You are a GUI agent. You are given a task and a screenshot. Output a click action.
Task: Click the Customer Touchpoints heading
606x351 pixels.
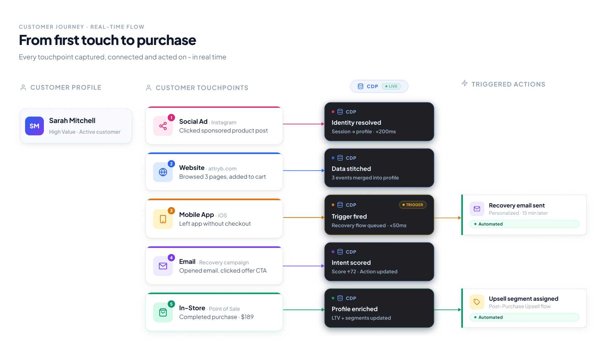tap(202, 88)
